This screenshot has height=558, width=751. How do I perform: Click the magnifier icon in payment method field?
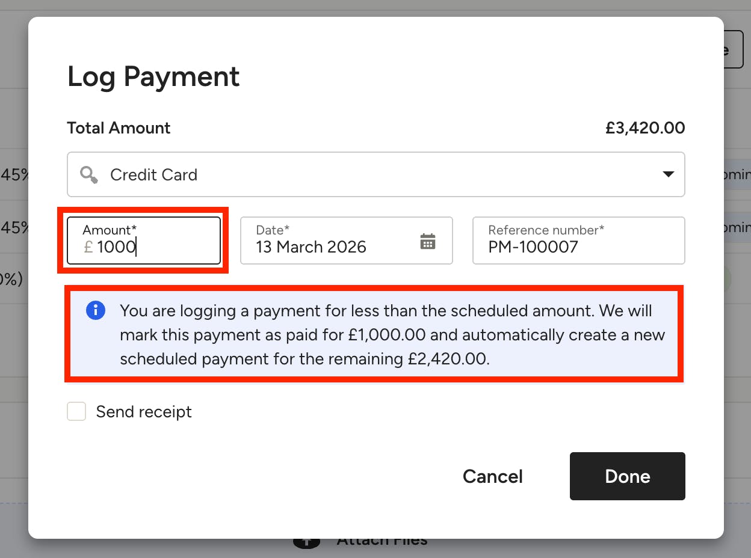tap(89, 175)
